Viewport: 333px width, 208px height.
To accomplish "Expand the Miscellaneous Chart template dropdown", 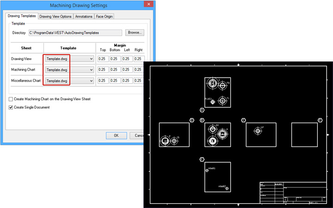I will click(x=69, y=81).
